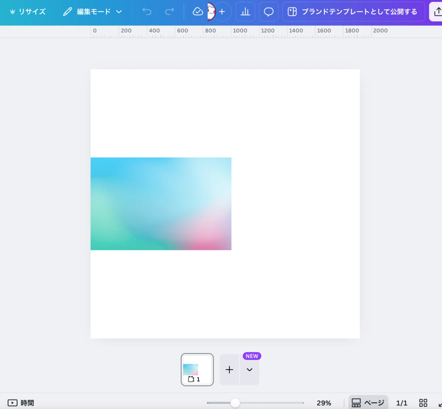Add a new page with the plus button
The height and width of the screenshot is (409, 442).
click(229, 370)
